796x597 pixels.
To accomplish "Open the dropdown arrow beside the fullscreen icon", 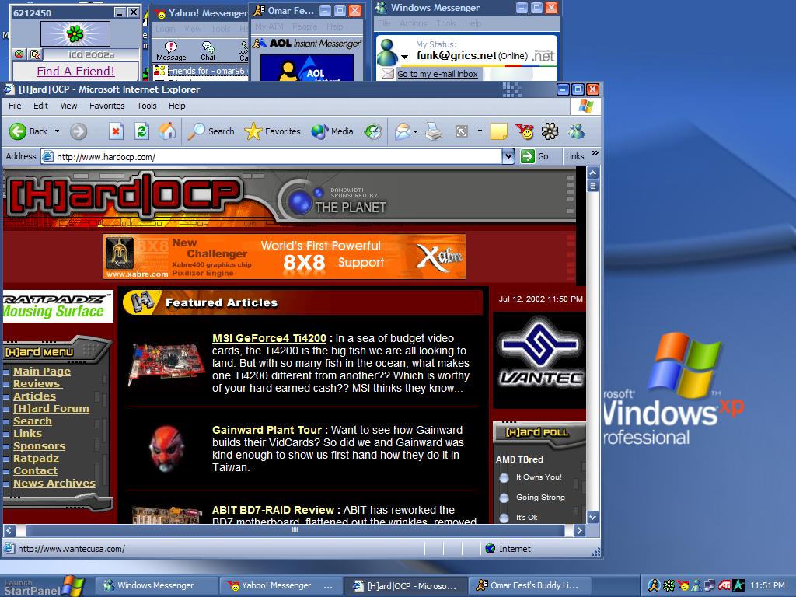I will point(480,131).
